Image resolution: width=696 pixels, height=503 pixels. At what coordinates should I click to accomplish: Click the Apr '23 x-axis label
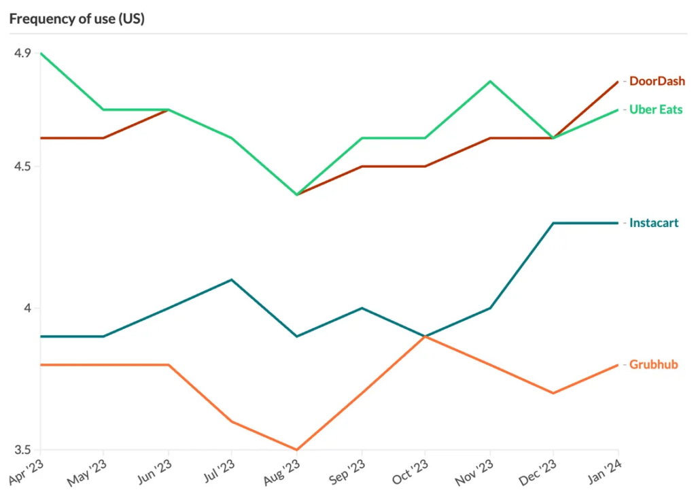click(27, 470)
